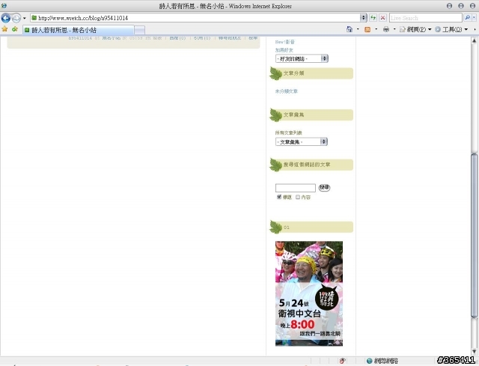Open a new blank tab
Viewport: 479px width, 366px height.
click(140, 30)
